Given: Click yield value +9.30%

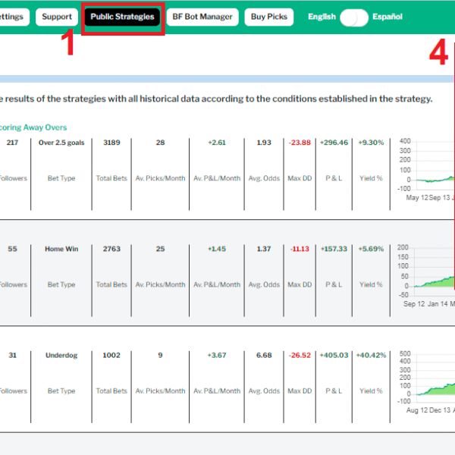Looking at the screenshot, I should tap(371, 143).
